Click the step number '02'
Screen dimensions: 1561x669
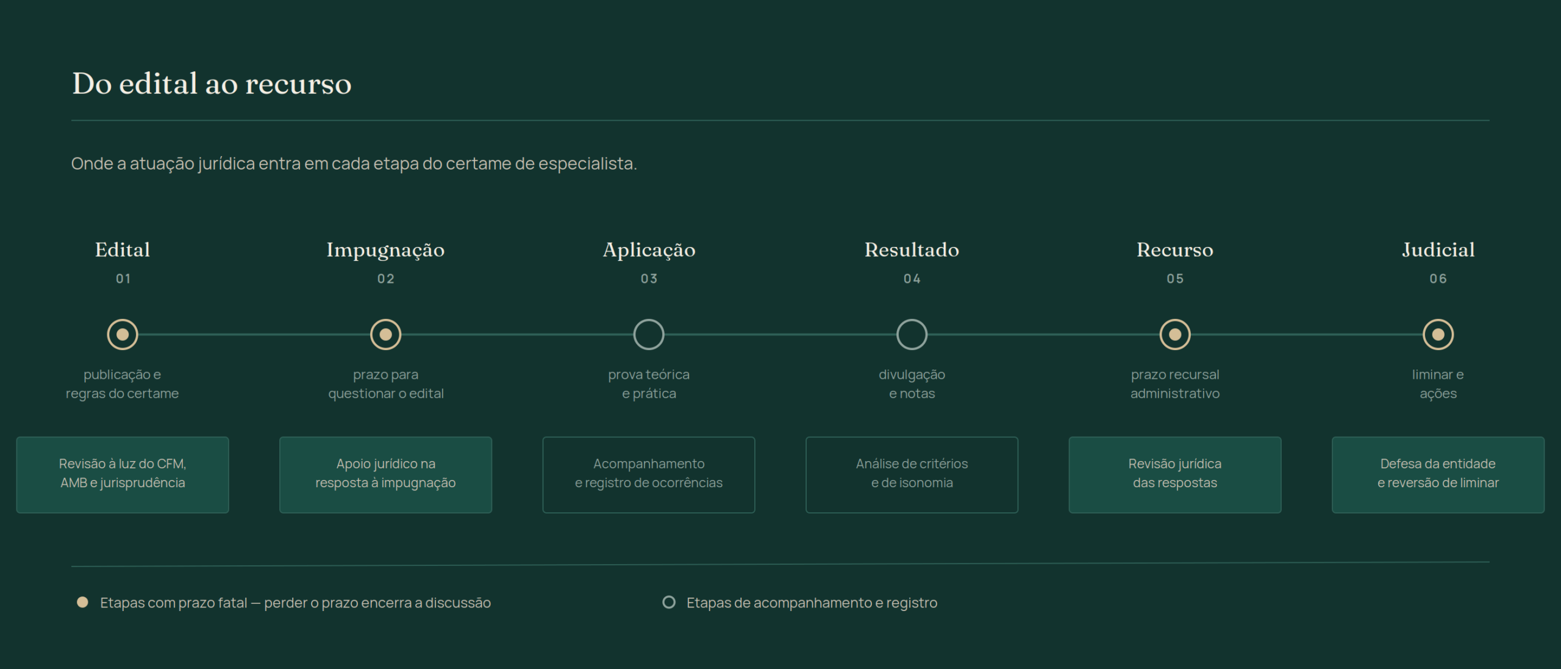click(385, 279)
